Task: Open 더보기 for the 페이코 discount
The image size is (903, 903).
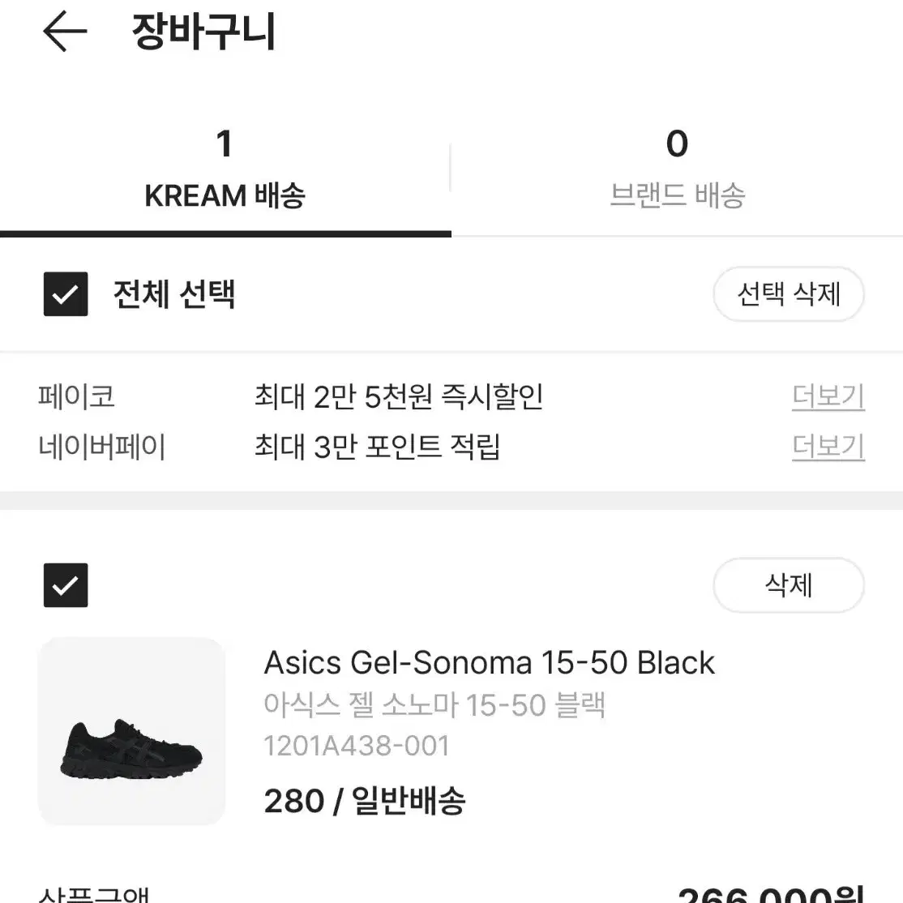Action: tap(828, 396)
